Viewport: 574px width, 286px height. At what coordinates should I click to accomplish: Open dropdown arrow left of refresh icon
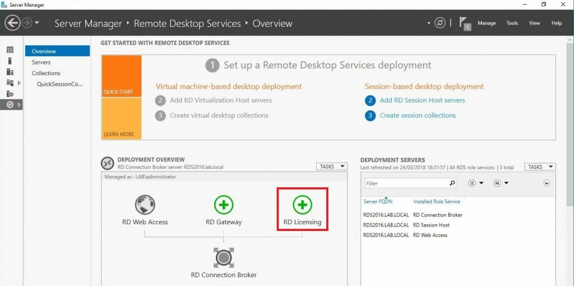pos(429,23)
